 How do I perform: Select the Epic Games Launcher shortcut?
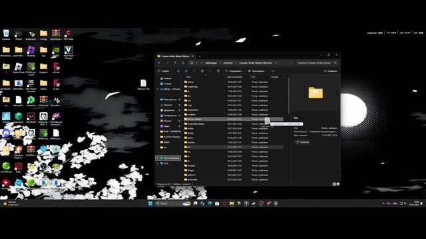[x=31, y=86]
